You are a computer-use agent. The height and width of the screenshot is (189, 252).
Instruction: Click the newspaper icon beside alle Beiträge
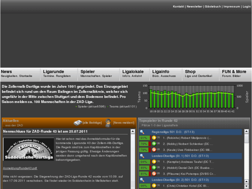click(78, 123)
